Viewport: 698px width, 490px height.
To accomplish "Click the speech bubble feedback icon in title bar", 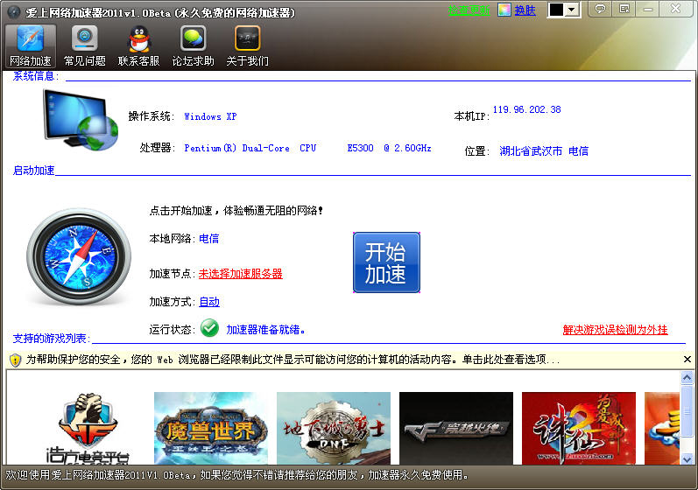I will point(600,10).
